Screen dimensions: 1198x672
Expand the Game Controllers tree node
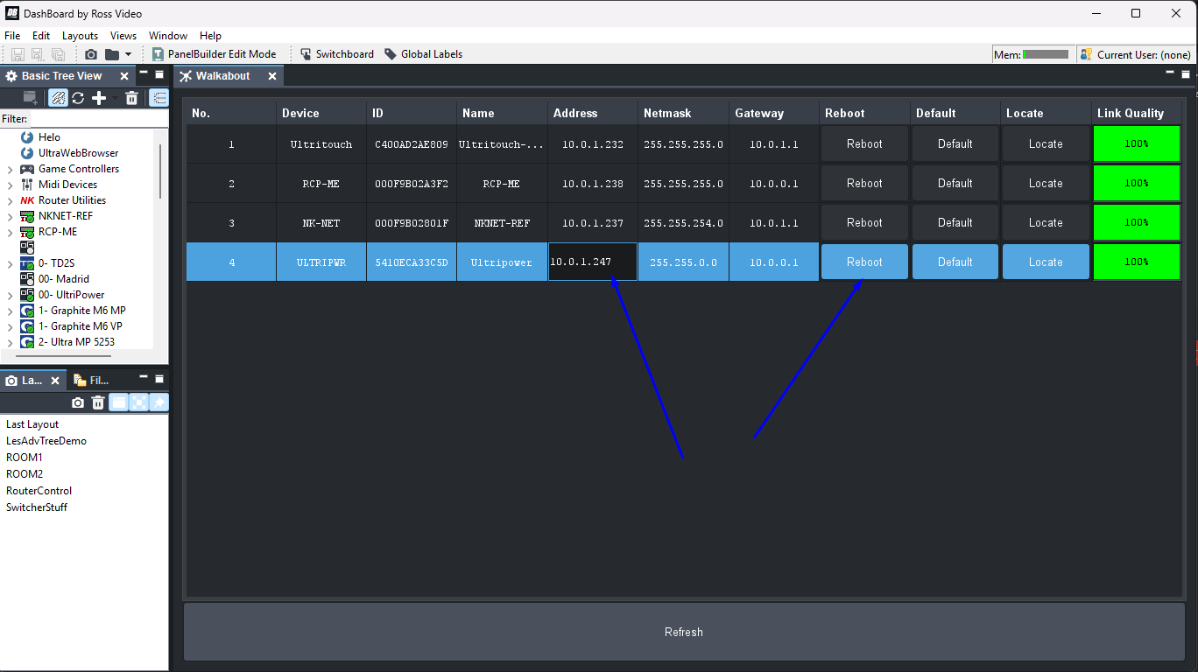coord(10,169)
